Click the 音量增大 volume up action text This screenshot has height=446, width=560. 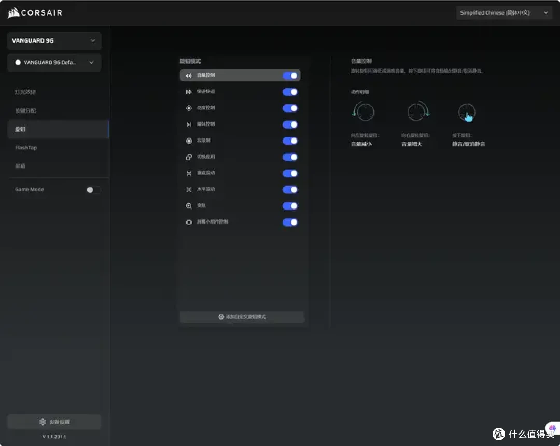[x=412, y=144]
